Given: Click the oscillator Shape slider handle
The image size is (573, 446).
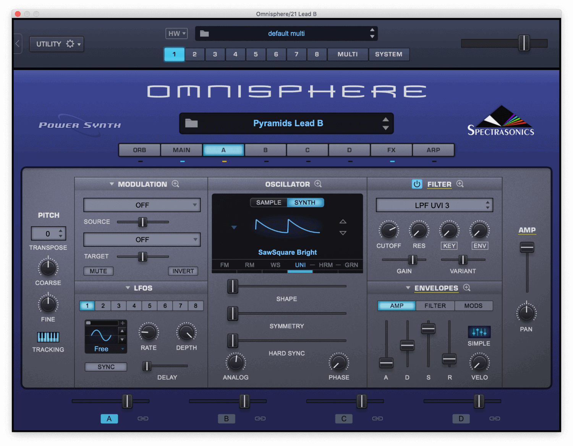Looking at the screenshot, I should click(233, 286).
